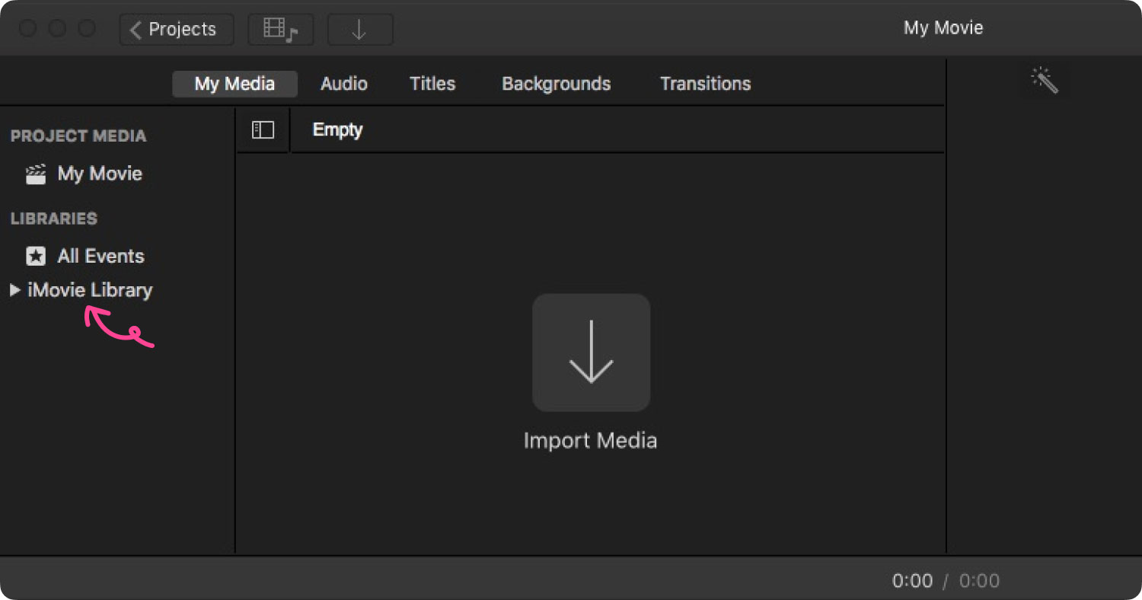Go back to Projects
Viewport: 1142px width, 600px height.
[177, 30]
